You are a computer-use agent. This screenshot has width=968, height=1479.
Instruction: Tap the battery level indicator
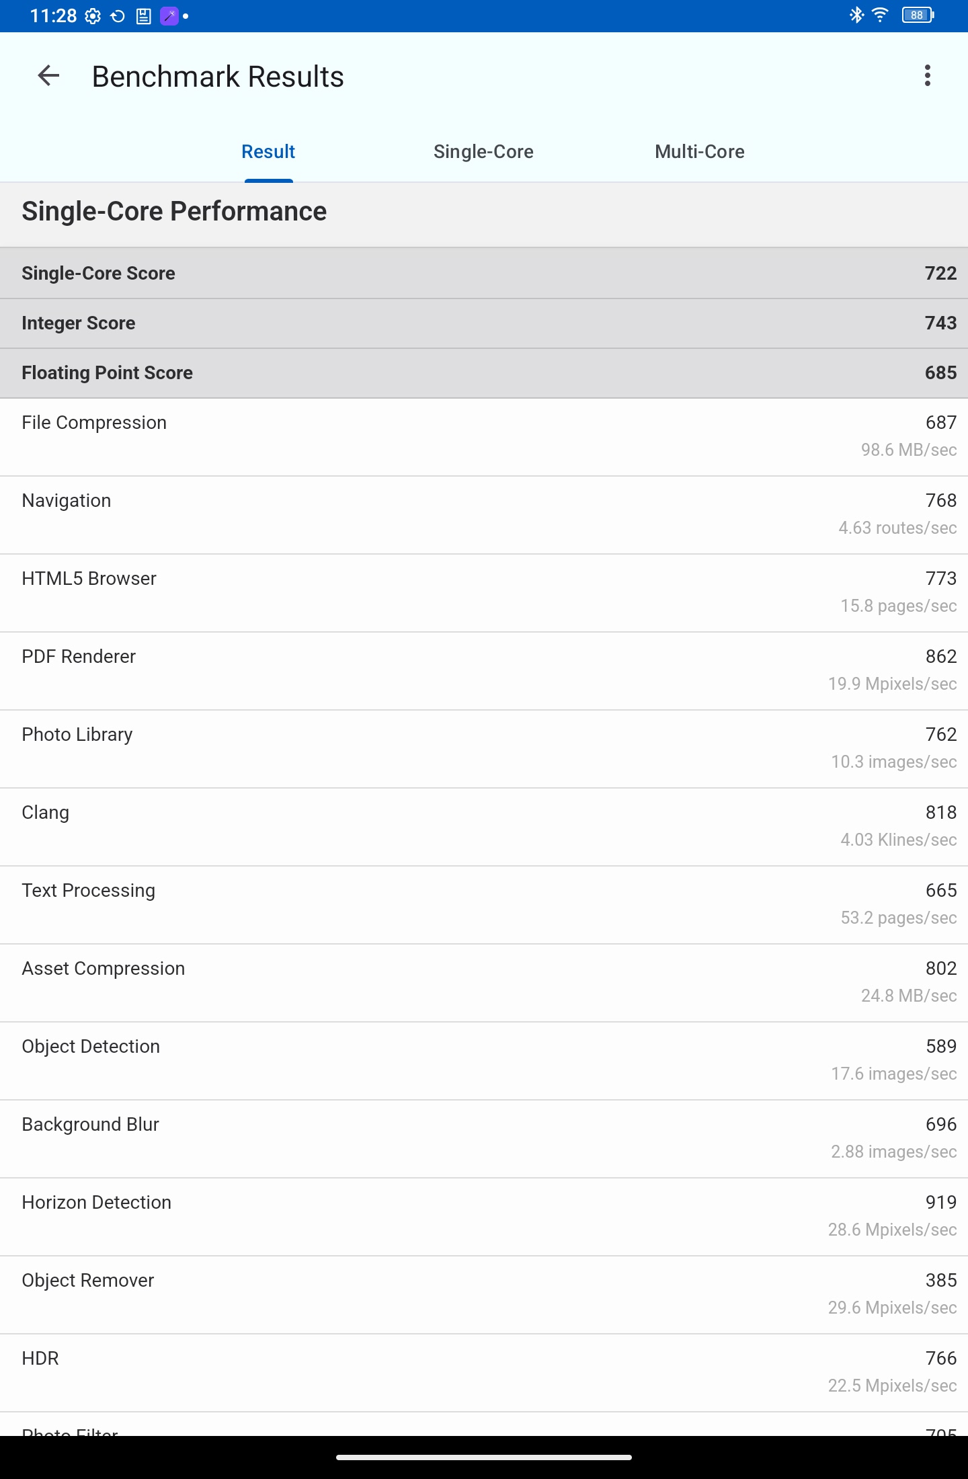click(x=918, y=15)
